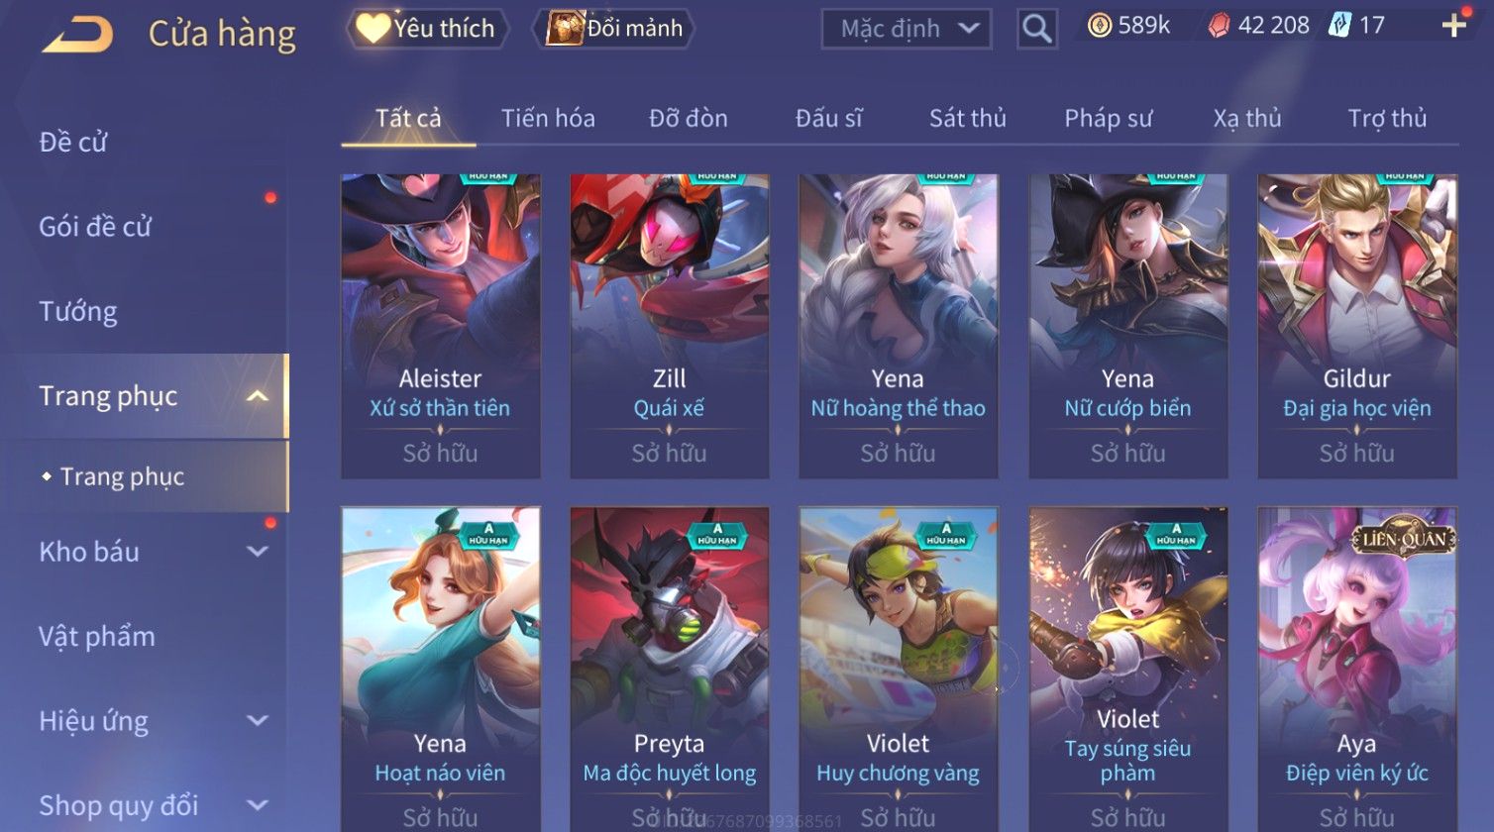Screen dimensions: 1494x832
Task: Tap the plus icon to add currency
Action: coord(1453,26)
